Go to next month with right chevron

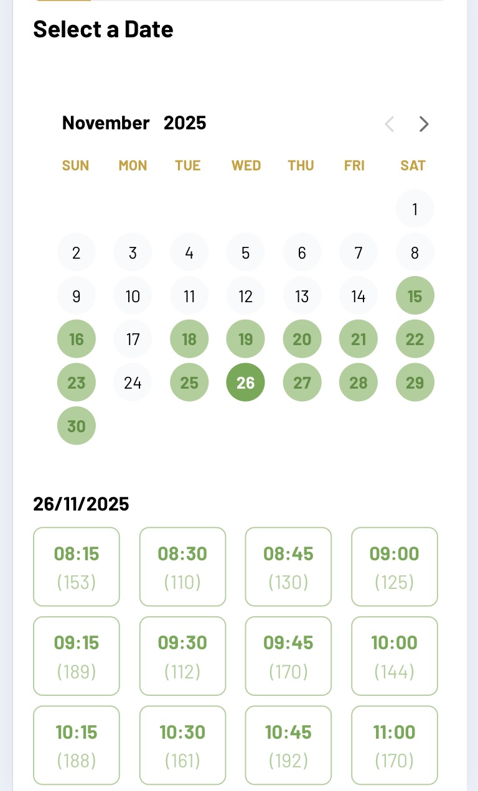click(424, 124)
